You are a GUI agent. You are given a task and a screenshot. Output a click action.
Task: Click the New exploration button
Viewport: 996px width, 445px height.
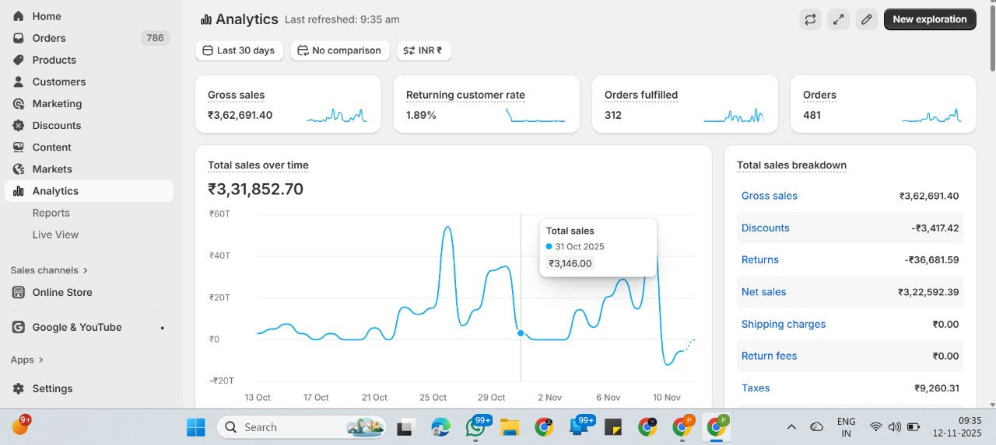(x=929, y=19)
